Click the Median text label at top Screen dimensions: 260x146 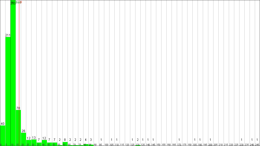coord(16,2)
